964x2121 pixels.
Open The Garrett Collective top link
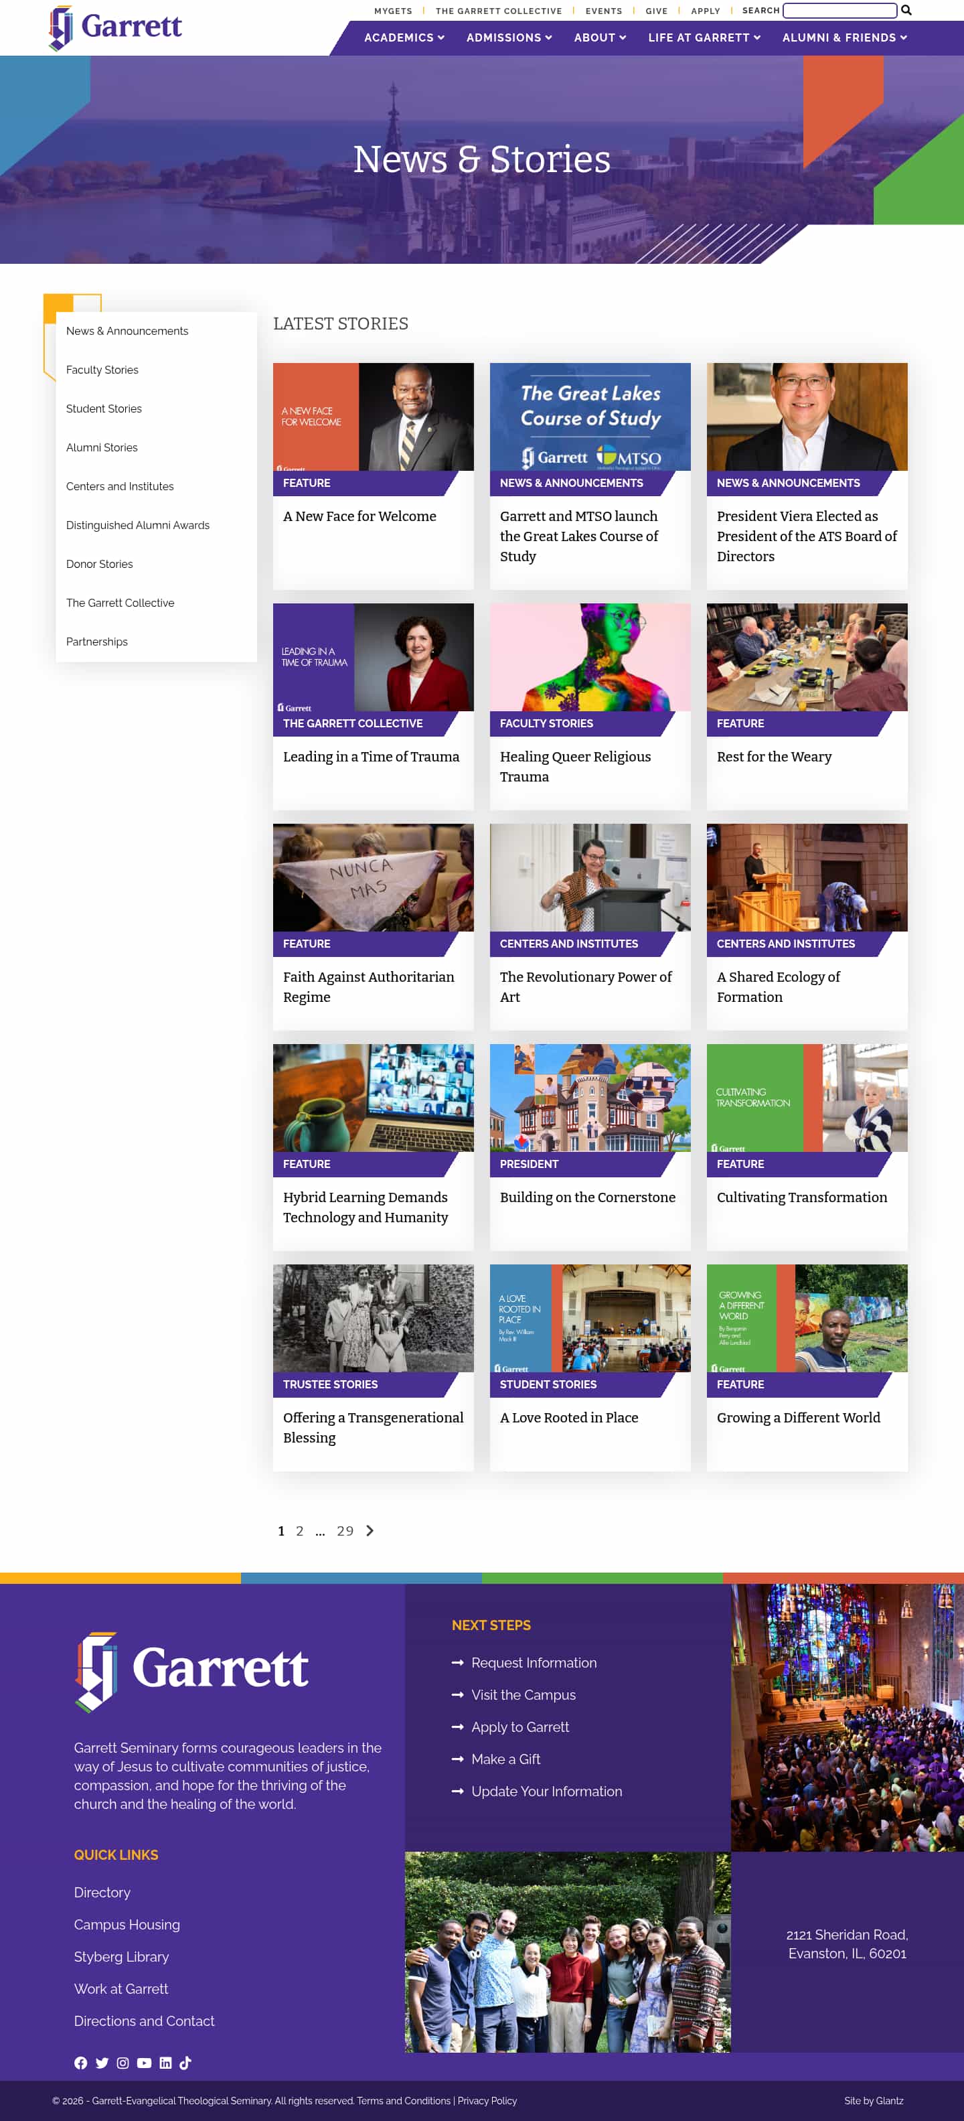(499, 11)
